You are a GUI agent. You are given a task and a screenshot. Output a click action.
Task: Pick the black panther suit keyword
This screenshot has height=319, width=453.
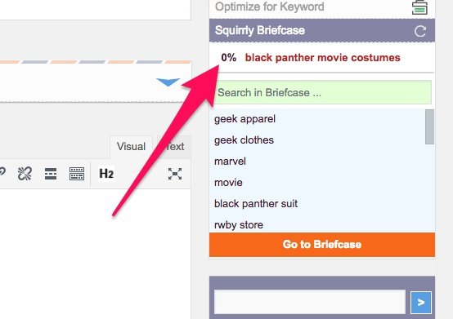[x=256, y=204]
